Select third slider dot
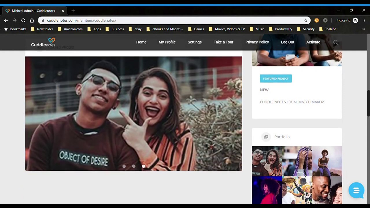This screenshot has height=208, width=370. 143,166
